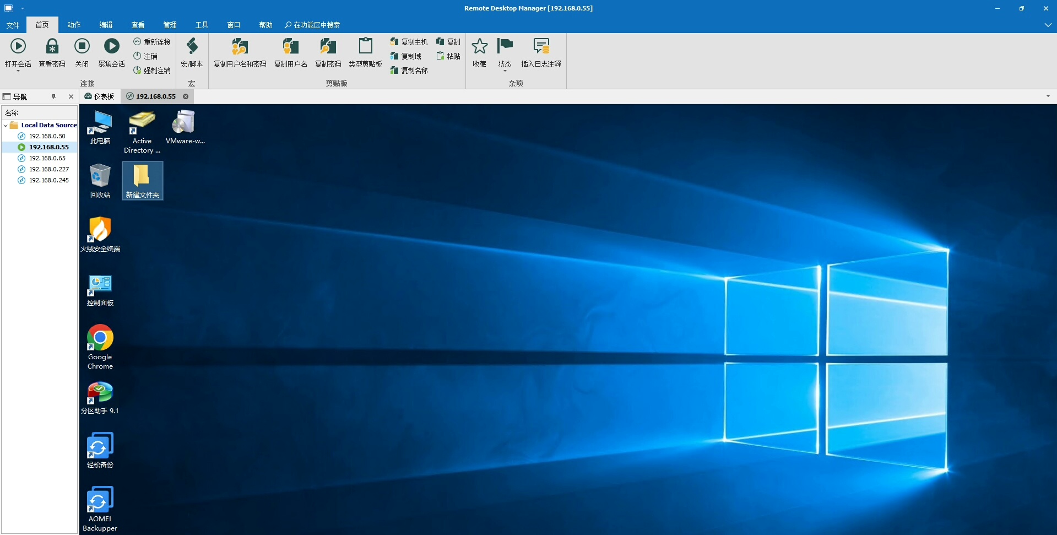
Task: Switch to the 仪表板 (Dashboard) tab
Action: coord(99,96)
